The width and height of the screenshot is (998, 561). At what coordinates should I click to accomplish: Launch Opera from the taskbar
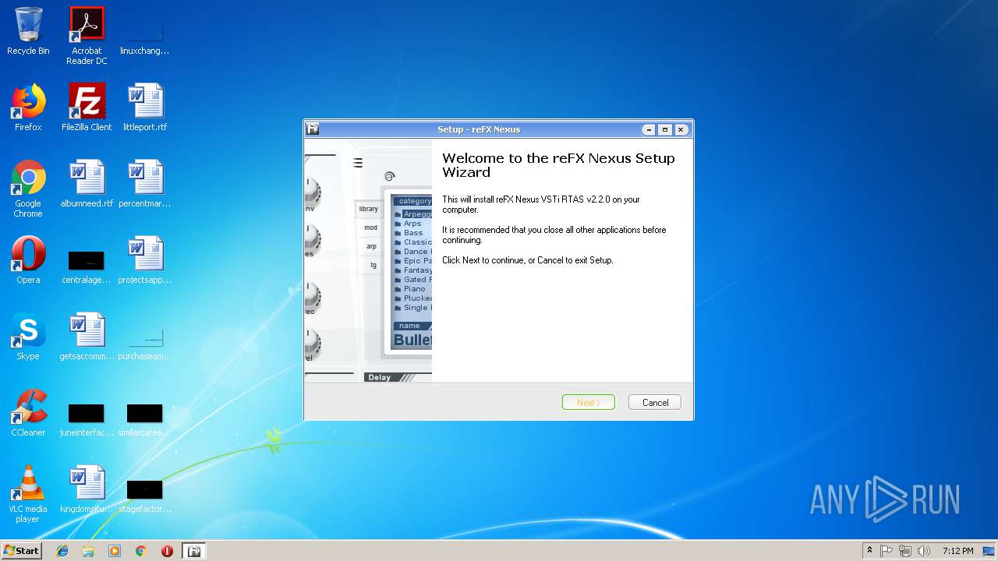(x=167, y=551)
